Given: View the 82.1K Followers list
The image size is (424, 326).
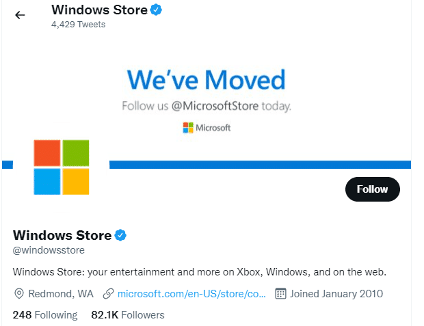Looking at the screenshot, I should pyautogui.click(x=128, y=315).
